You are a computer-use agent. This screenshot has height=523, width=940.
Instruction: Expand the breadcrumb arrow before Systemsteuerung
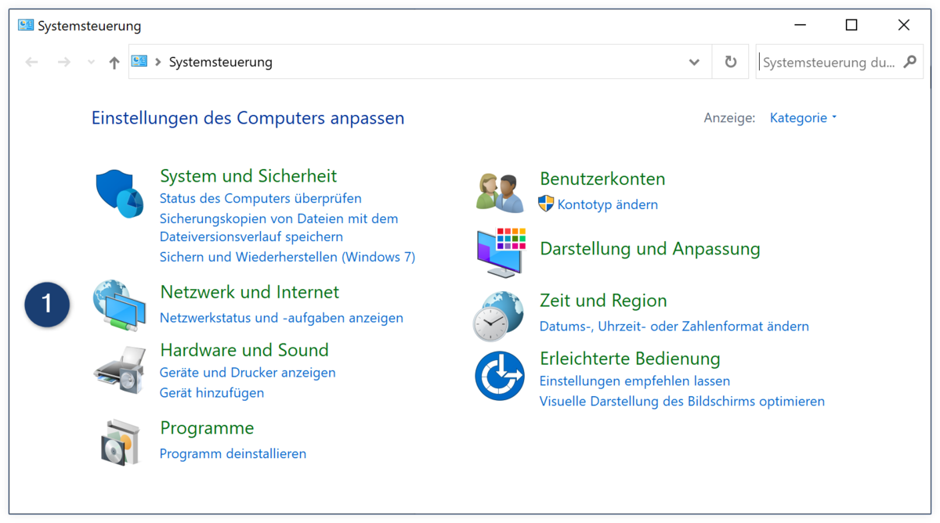point(158,62)
